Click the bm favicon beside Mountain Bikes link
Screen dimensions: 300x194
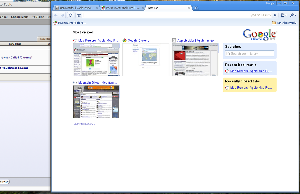tap(75, 82)
